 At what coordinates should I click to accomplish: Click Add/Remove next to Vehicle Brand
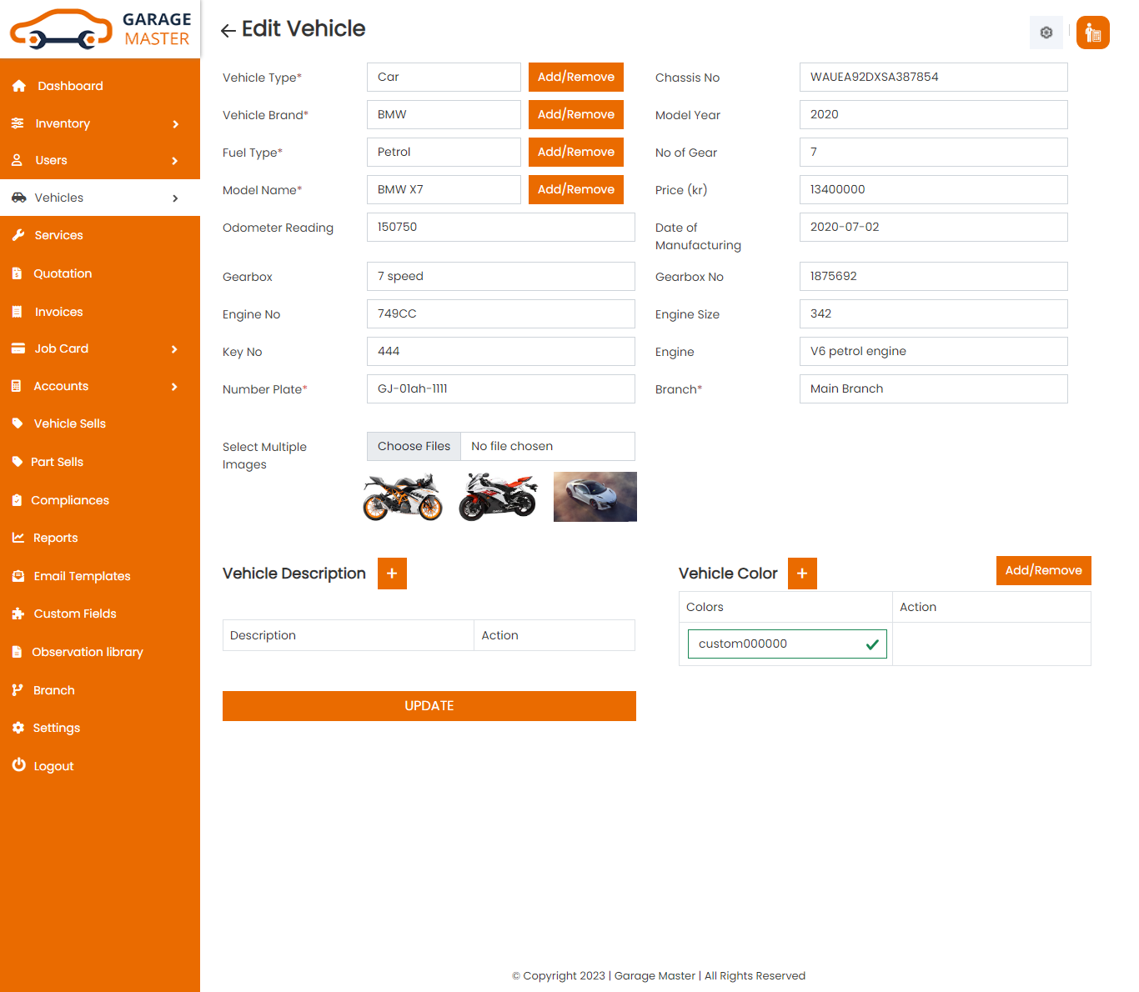pos(575,115)
